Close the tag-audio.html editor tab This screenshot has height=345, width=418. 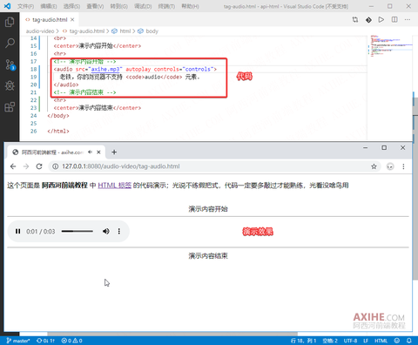[72, 19]
